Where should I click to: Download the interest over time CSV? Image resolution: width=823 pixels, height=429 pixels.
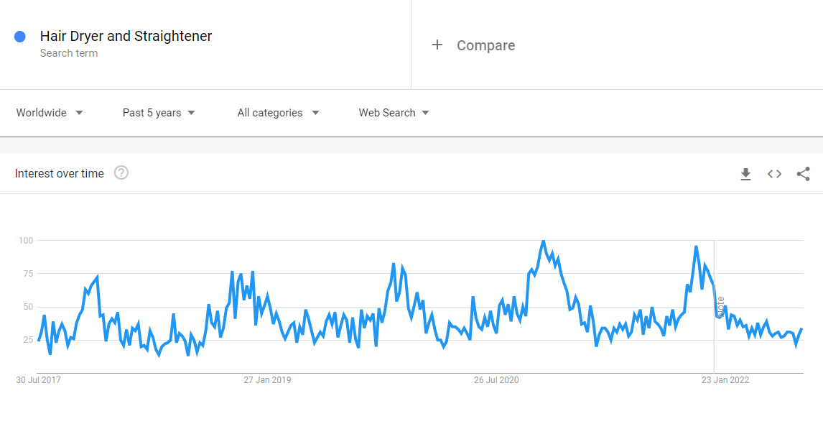pyautogui.click(x=745, y=174)
